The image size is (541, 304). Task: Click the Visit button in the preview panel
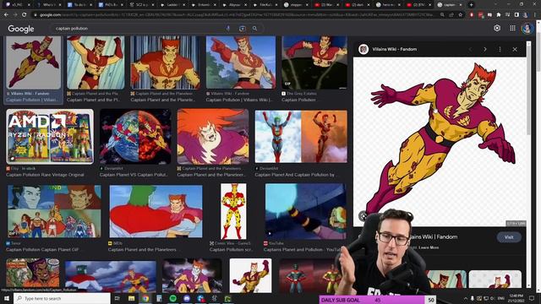click(509, 237)
